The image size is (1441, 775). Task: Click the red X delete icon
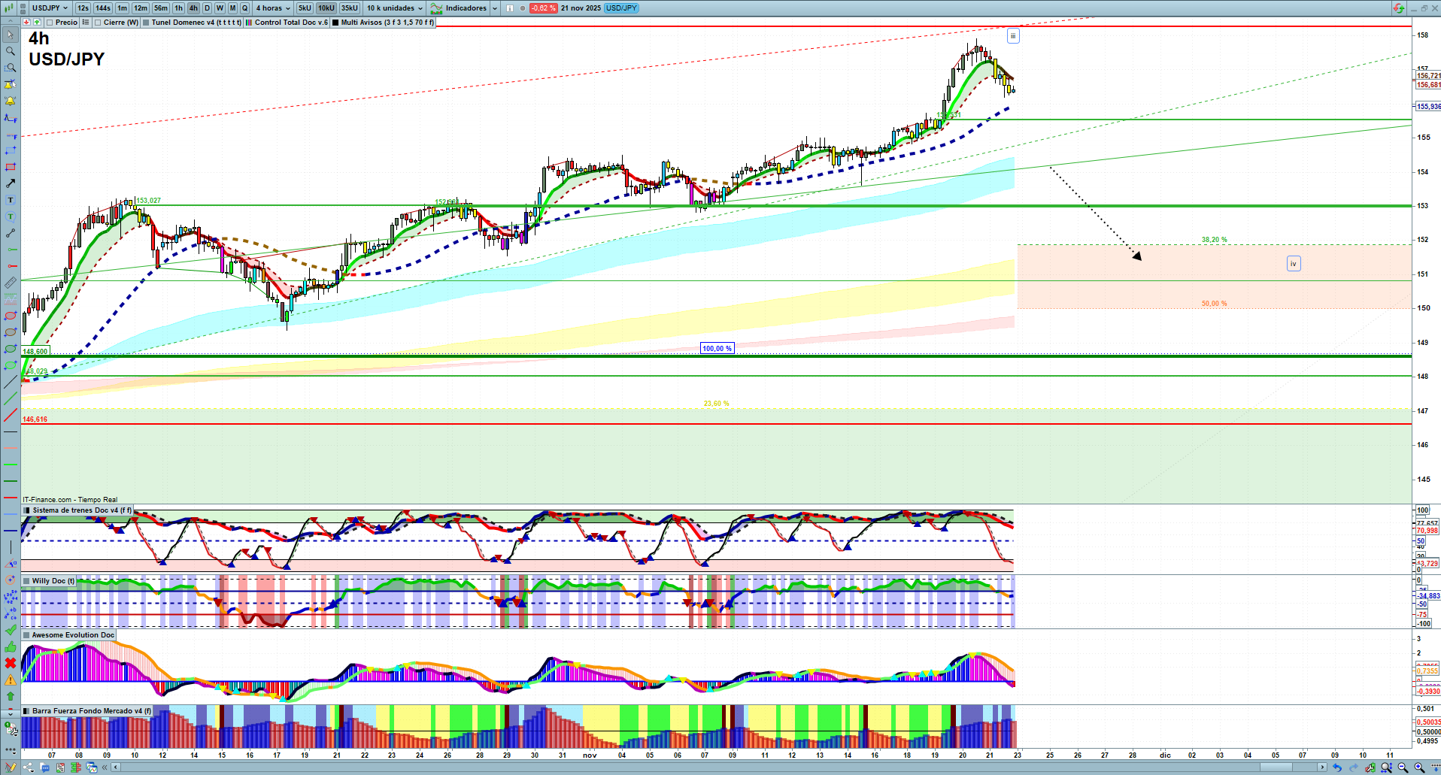(x=11, y=663)
